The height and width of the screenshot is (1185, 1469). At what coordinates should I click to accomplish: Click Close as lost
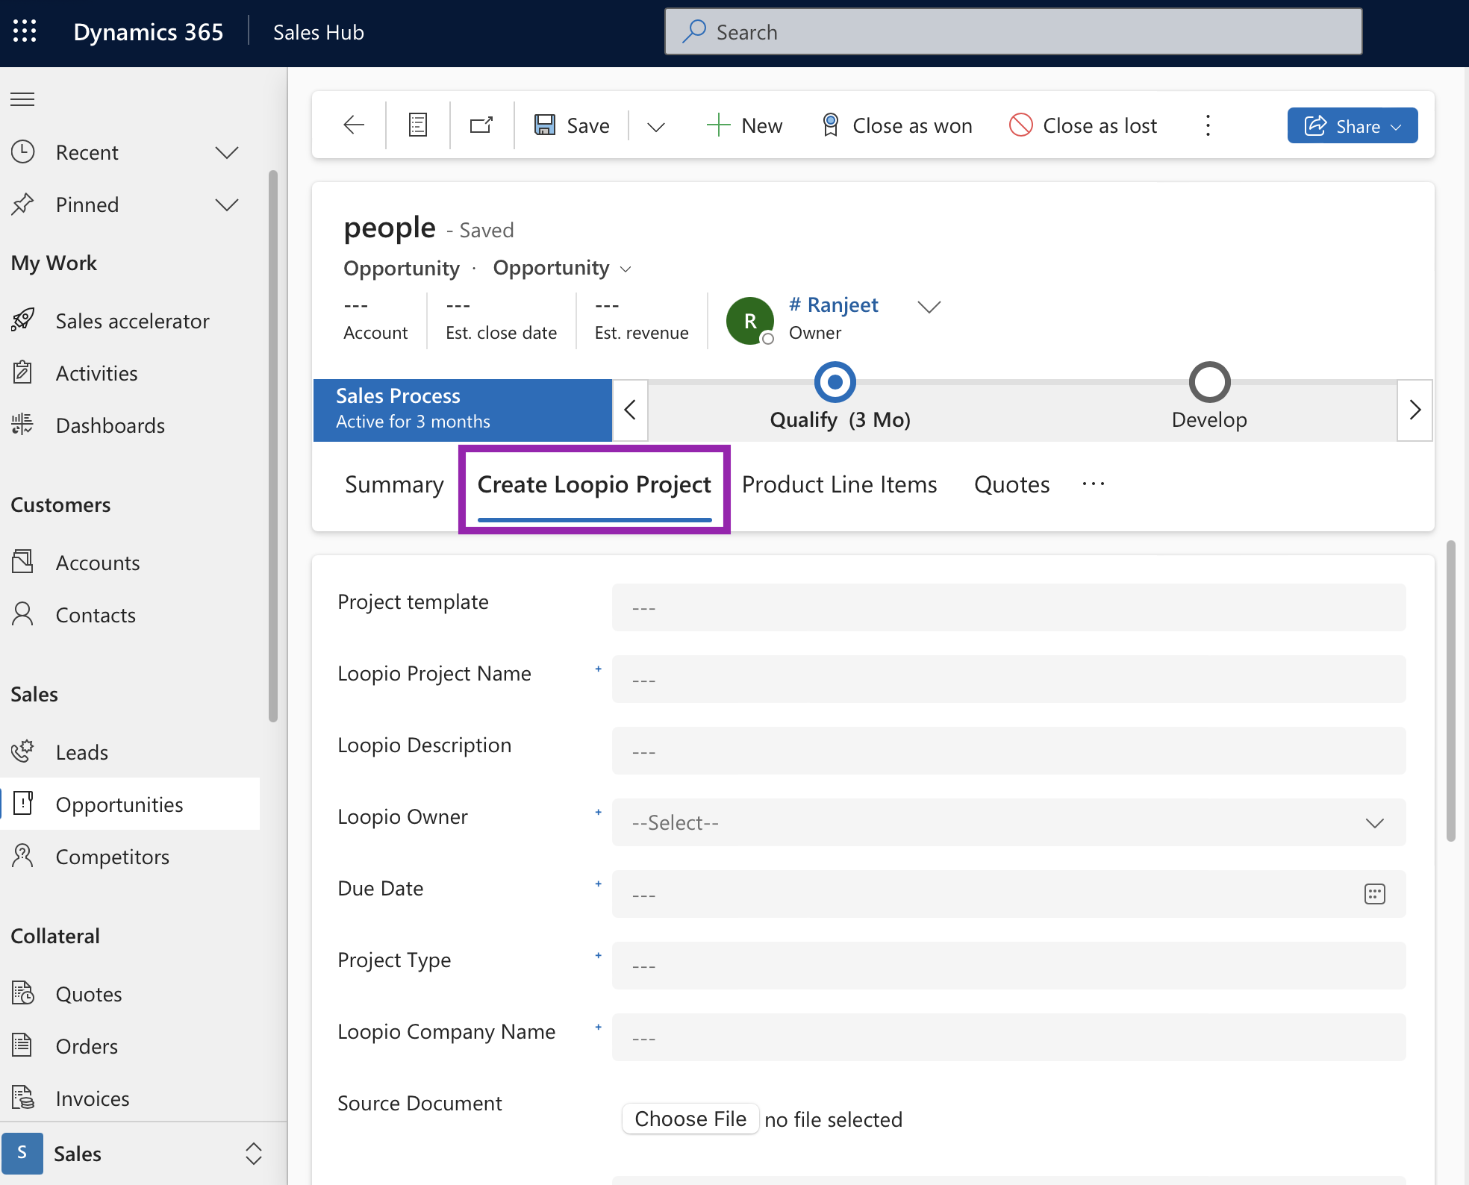[x=1082, y=125]
